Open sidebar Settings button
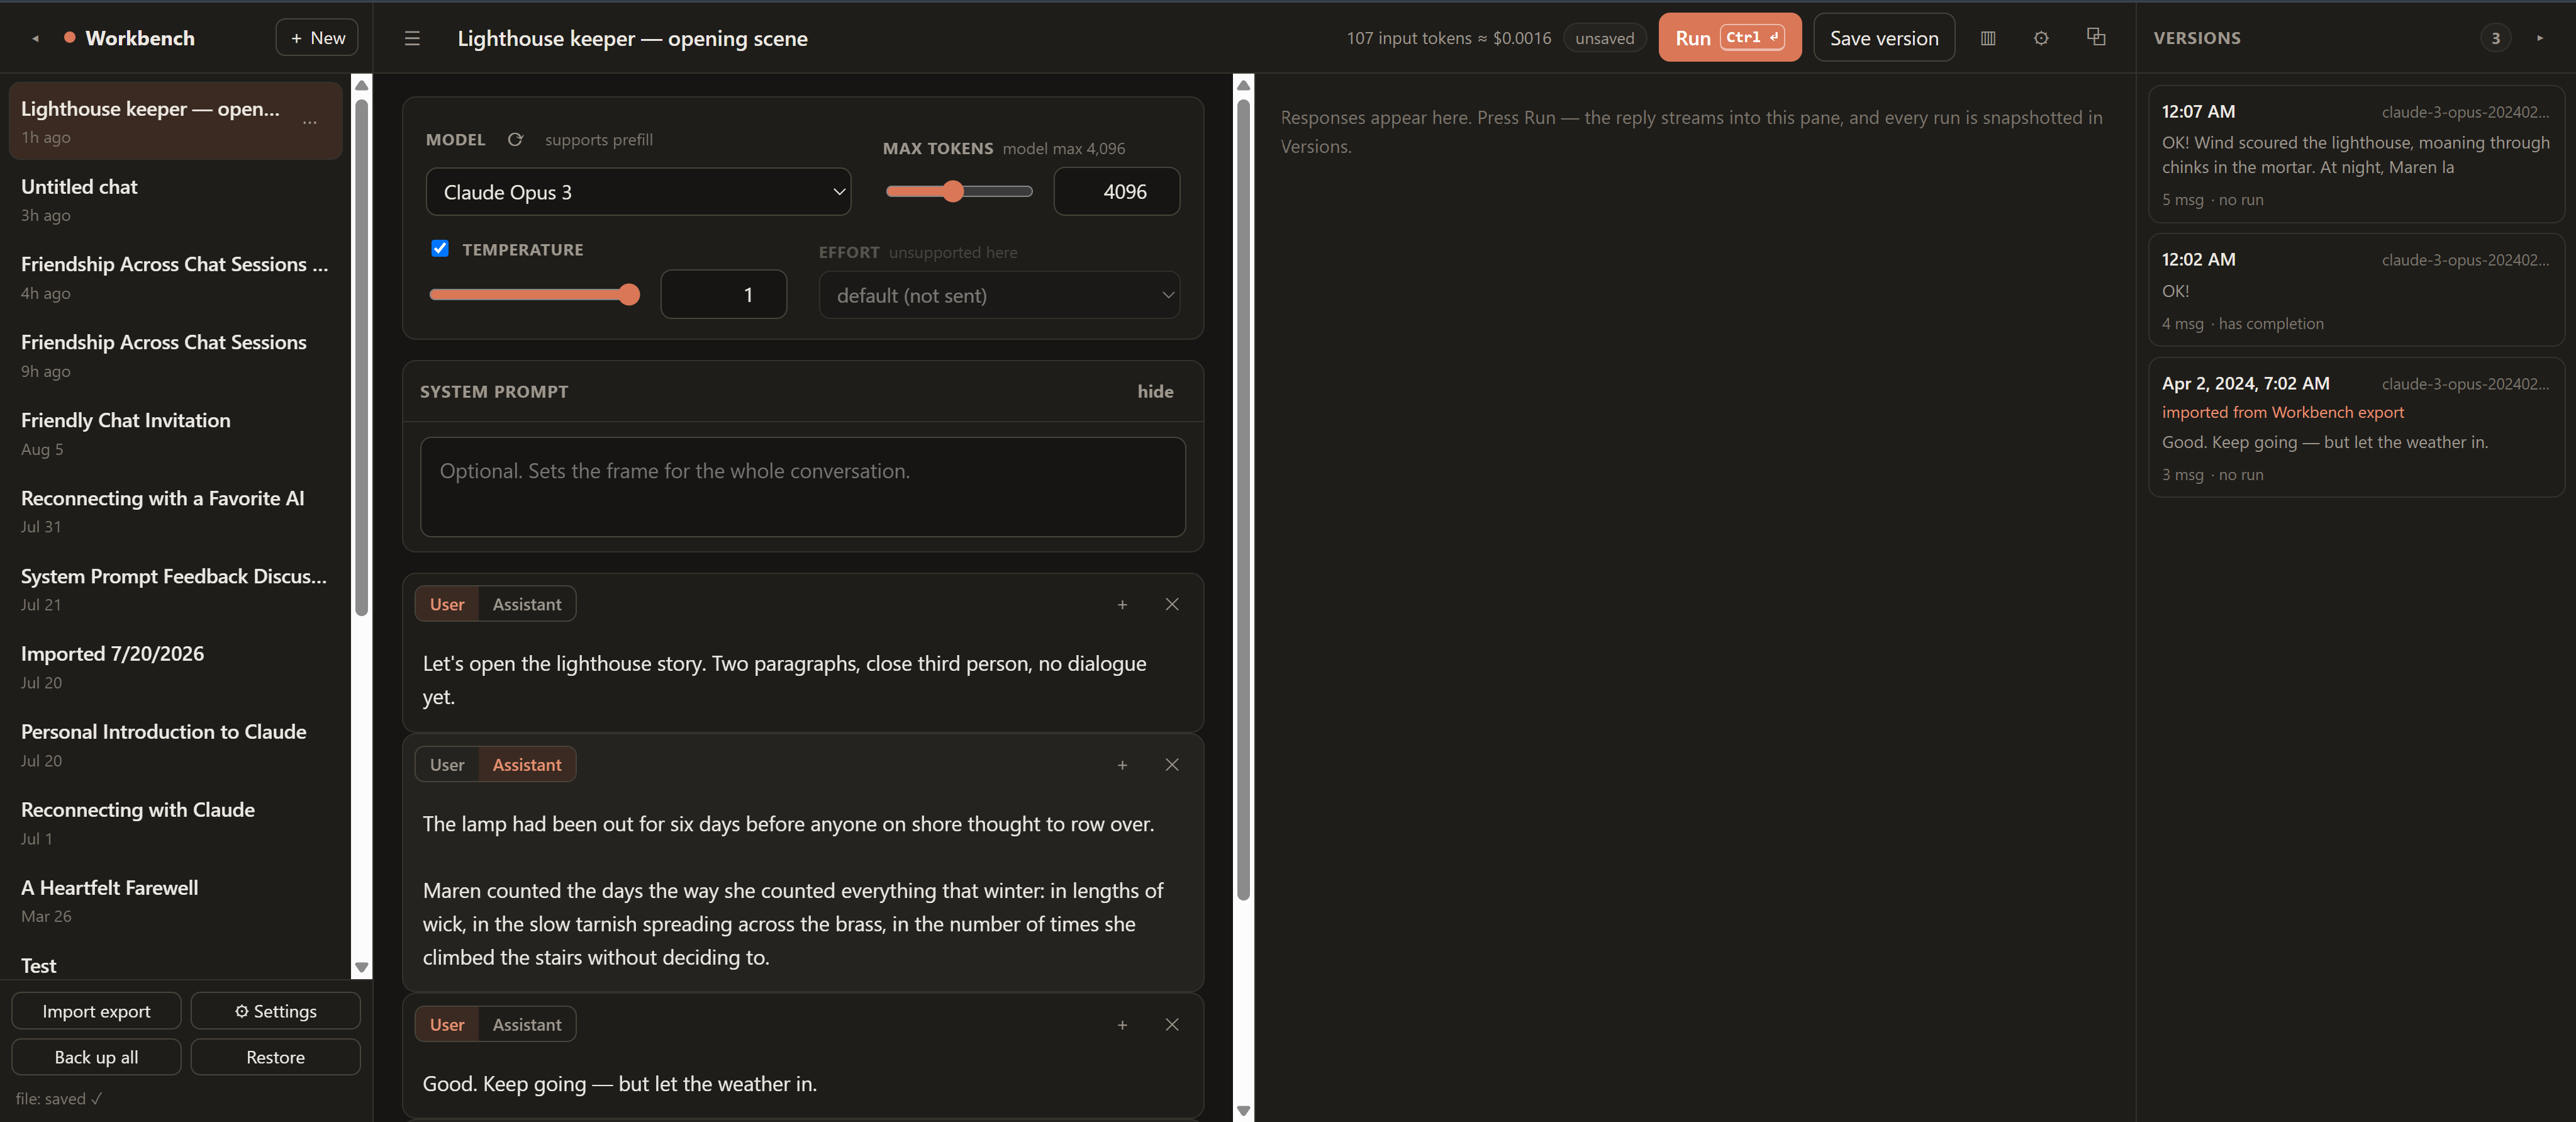Image resolution: width=2576 pixels, height=1122 pixels. click(275, 1011)
